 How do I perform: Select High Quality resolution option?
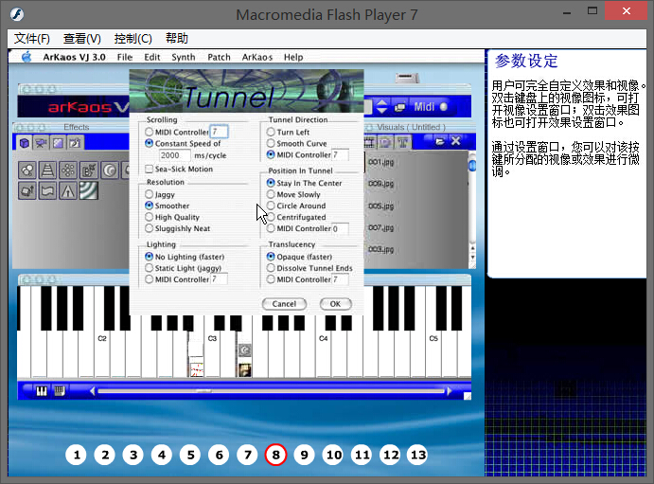point(149,217)
